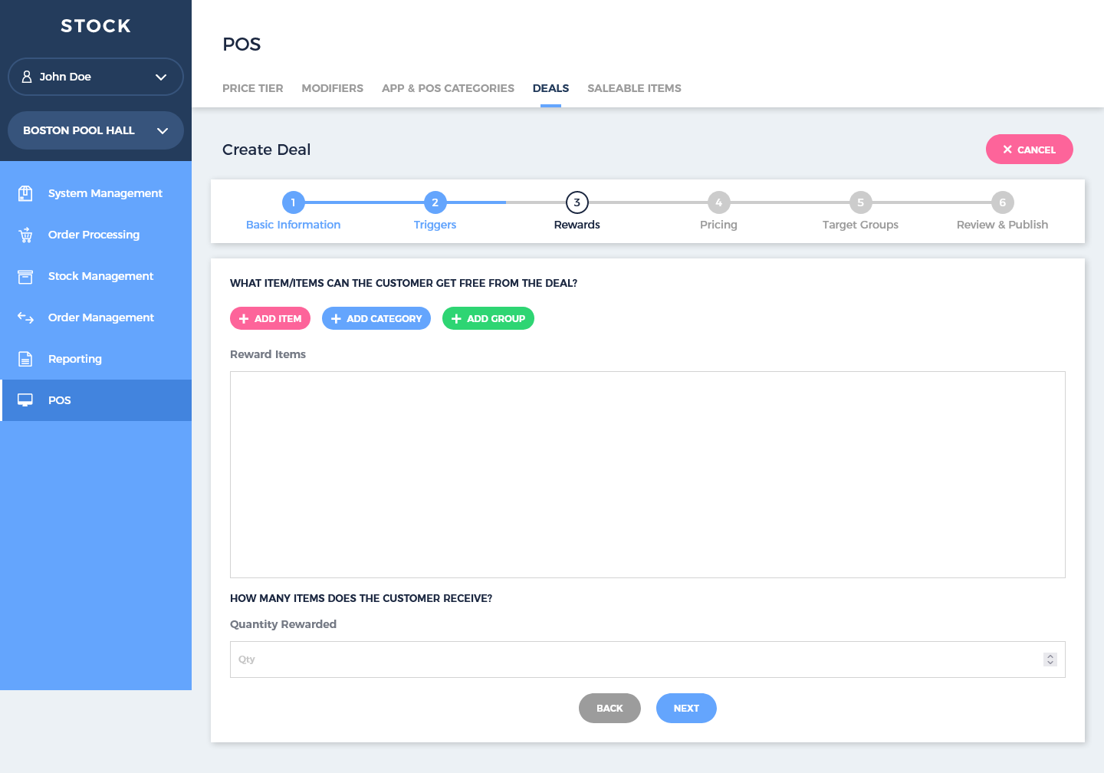Switch to the Price Tier tab
The height and width of the screenshot is (773, 1104).
click(x=252, y=88)
